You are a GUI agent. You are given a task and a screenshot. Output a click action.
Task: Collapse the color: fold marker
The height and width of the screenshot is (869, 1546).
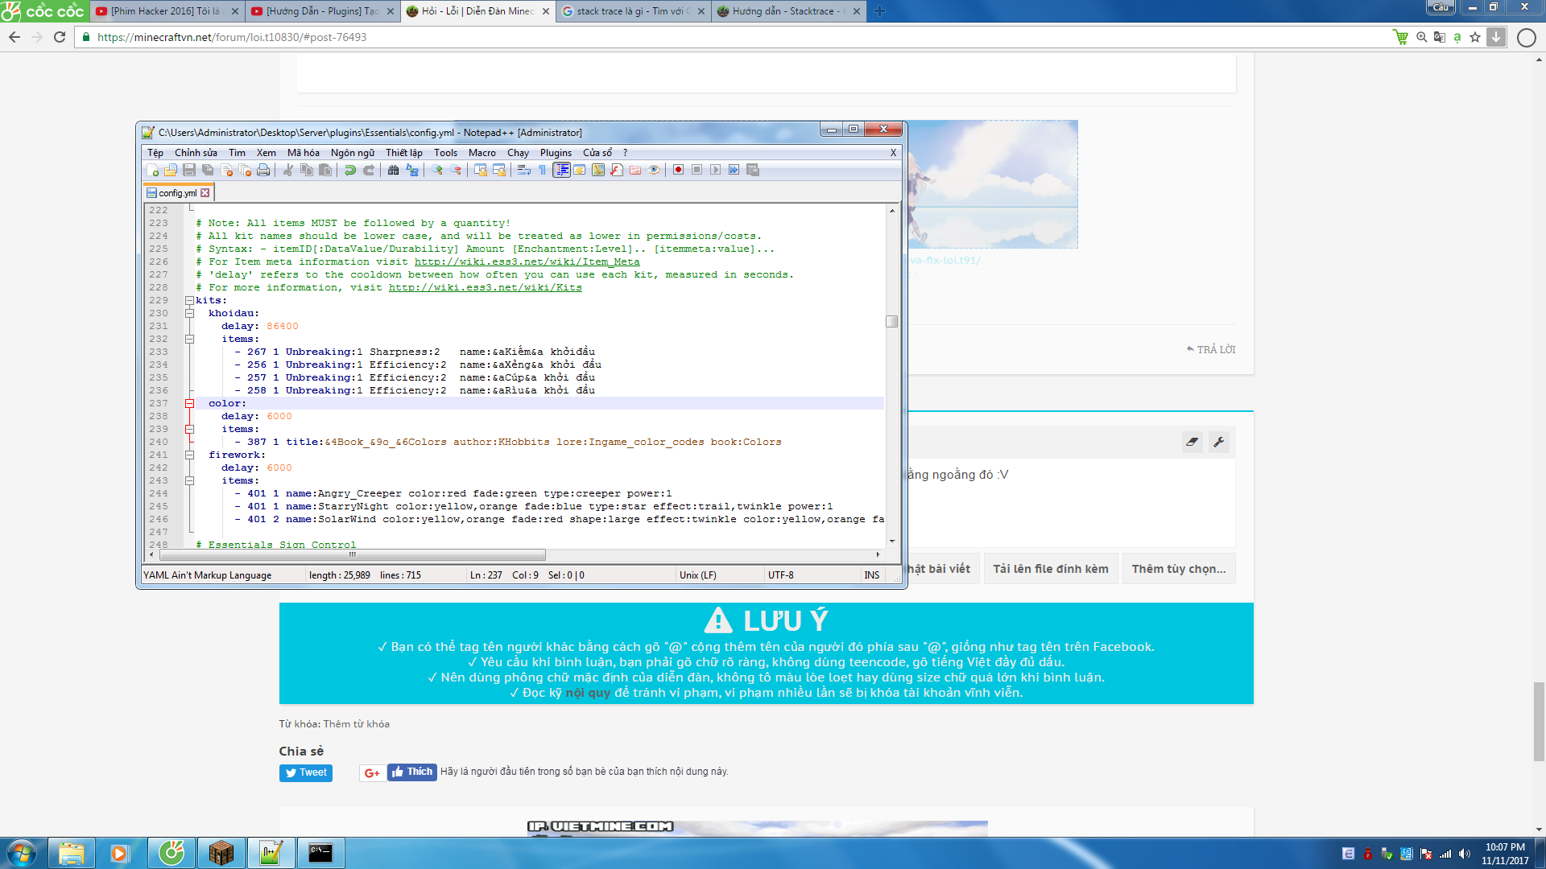[x=189, y=403]
